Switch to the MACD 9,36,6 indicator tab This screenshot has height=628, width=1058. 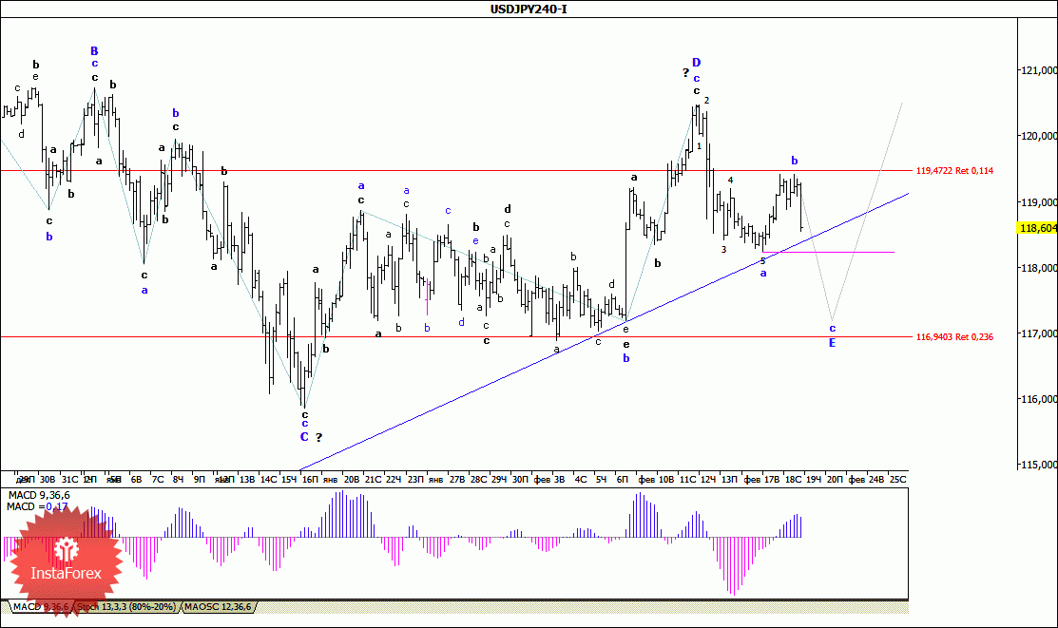coord(41,607)
